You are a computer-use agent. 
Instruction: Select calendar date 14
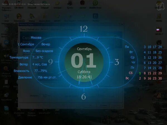coord(149,68)
